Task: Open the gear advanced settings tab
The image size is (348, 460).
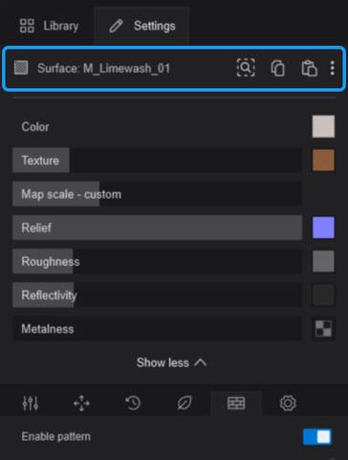Action: (x=288, y=404)
